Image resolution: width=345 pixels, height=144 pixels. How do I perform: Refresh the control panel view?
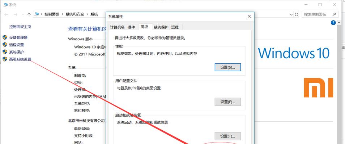point(297,14)
